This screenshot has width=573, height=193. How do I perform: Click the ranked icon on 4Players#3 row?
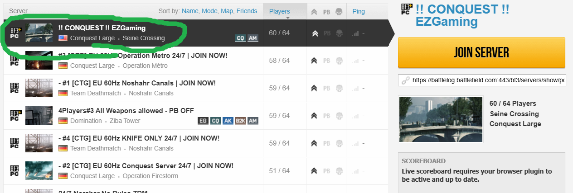(315, 116)
